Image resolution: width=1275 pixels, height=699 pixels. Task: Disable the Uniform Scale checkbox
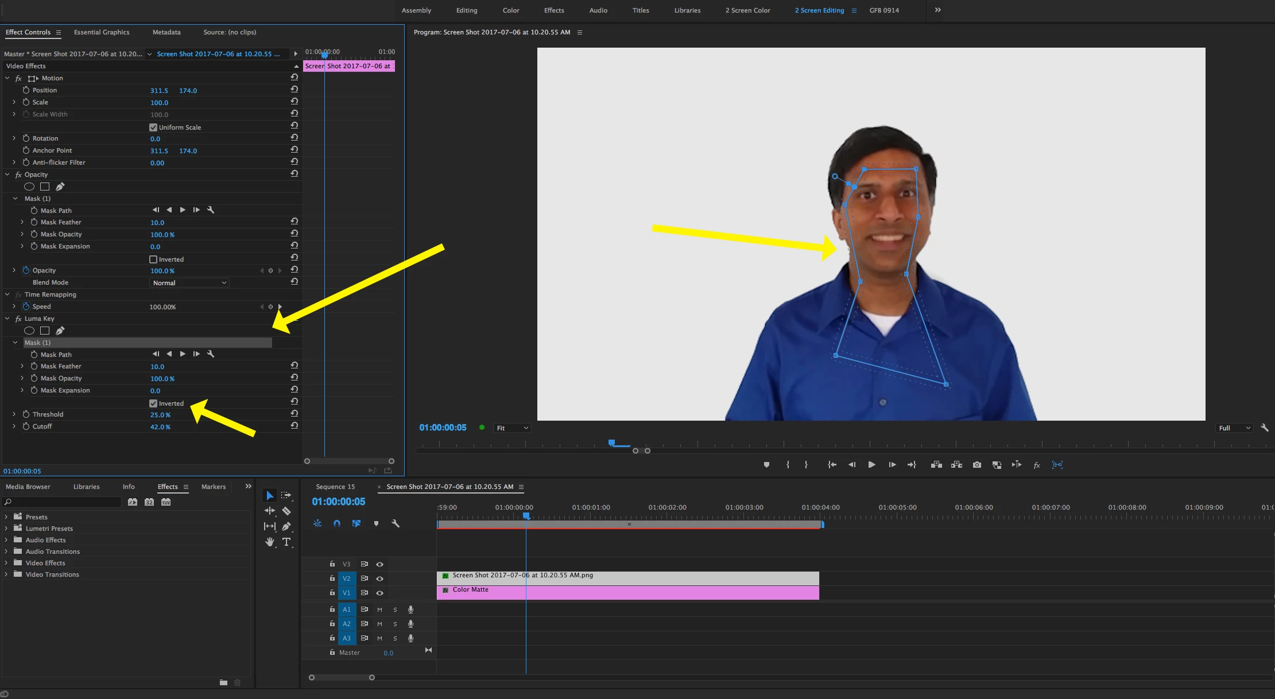click(153, 127)
